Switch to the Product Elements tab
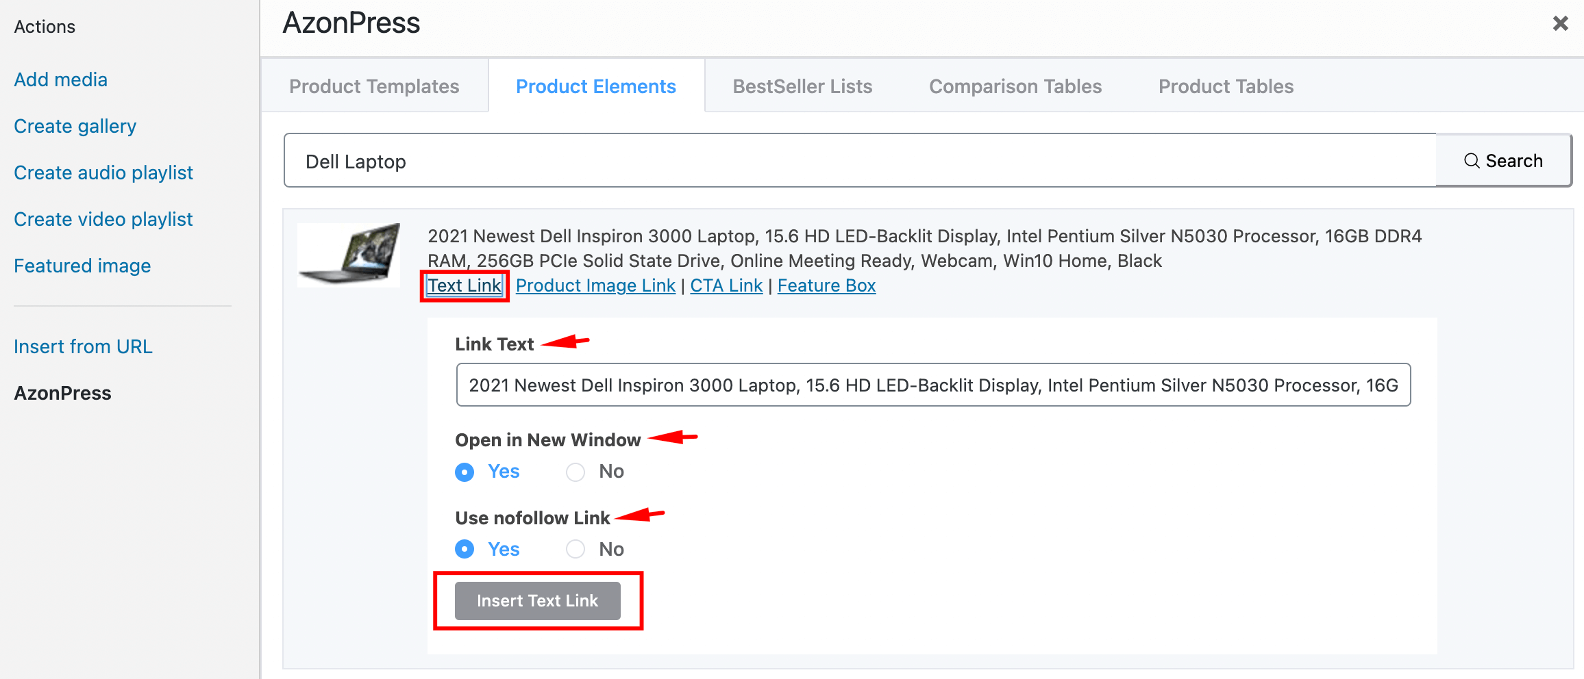The height and width of the screenshot is (679, 1584). click(596, 86)
